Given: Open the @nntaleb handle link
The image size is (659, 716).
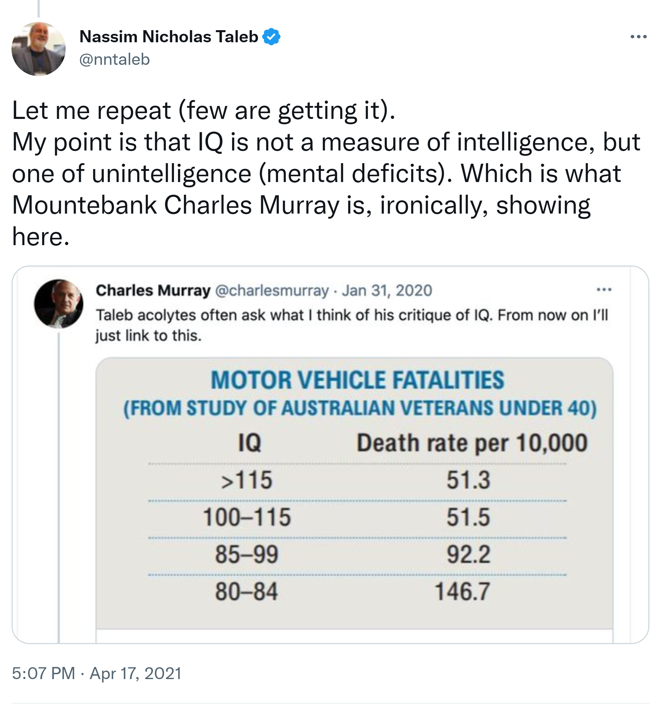Looking at the screenshot, I should click(114, 59).
